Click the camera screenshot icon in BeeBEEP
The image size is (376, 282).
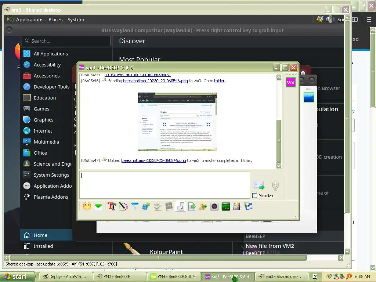[214, 206]
